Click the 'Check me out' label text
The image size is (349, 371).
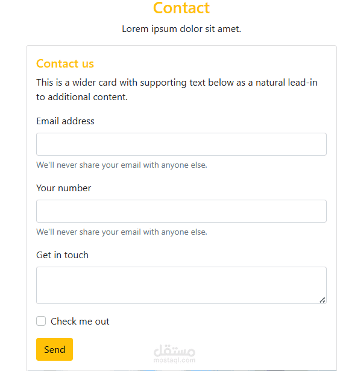80,322
